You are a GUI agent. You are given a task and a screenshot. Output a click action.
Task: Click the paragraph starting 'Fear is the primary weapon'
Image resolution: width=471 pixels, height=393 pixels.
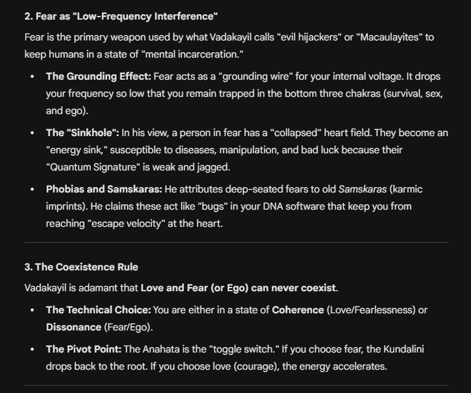tap(229, 45)
